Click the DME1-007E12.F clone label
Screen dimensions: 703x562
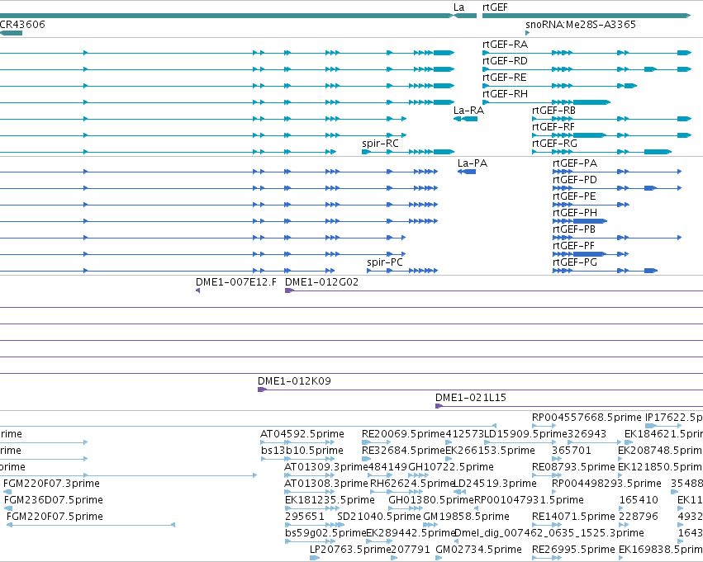pos(236,282)
